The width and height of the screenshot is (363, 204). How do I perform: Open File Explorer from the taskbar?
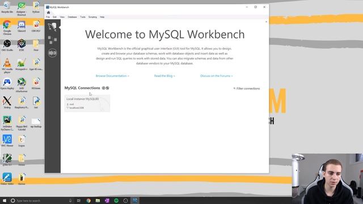pyautogui.click(x=98, y=201)
